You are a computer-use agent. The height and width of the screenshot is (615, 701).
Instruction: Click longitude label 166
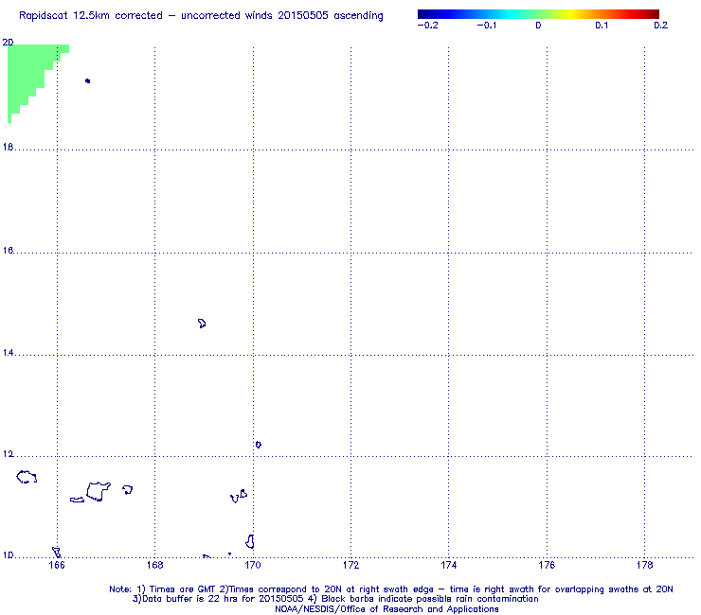click(x=57, y=566)
